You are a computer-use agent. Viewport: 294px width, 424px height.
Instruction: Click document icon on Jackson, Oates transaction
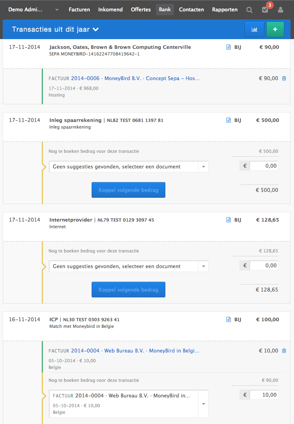pyautogui.click(x=229, y=47)
